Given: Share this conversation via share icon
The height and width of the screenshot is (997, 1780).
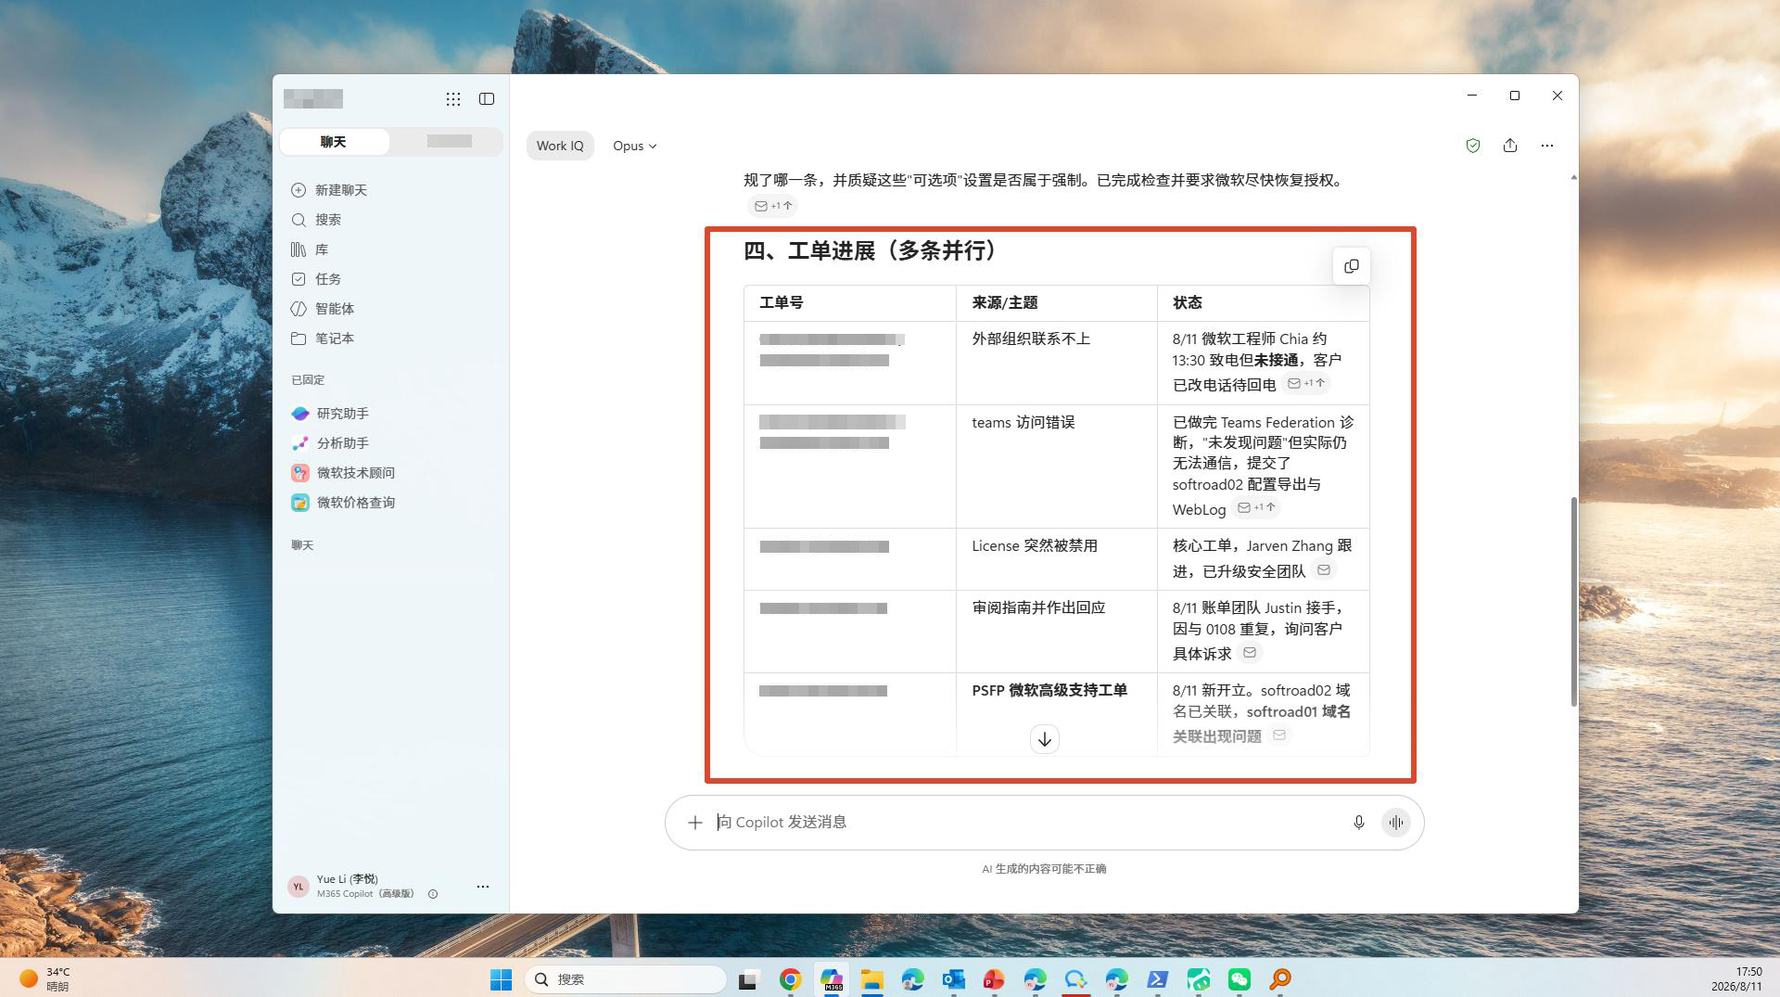Looking at the screenshot, I should pyautogui.click(x=1510, y=146).
